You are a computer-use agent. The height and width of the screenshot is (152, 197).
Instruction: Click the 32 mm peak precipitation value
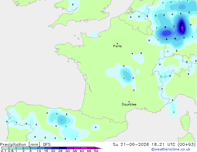182,25
